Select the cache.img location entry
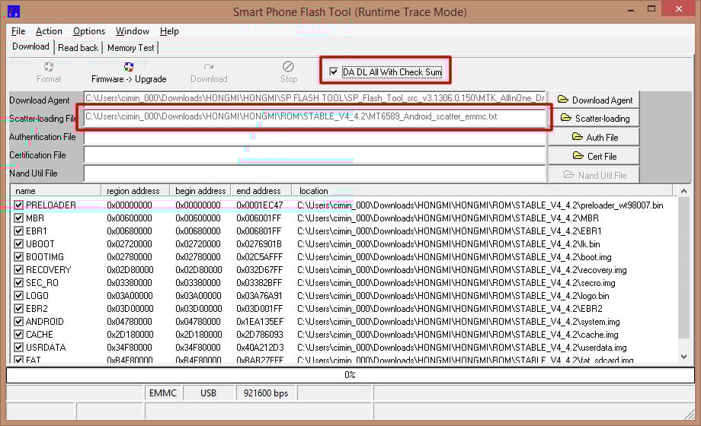 [458, 335]
